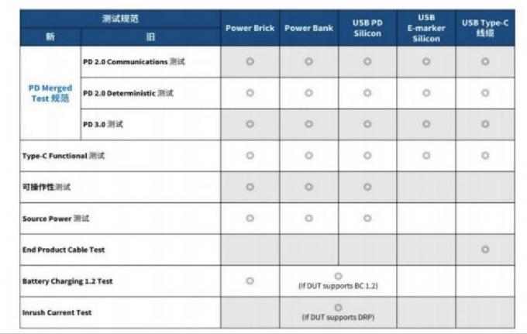
Task: Select Battery Charging 1.2 circle under Power Brick
Action: tap(250, 281)
